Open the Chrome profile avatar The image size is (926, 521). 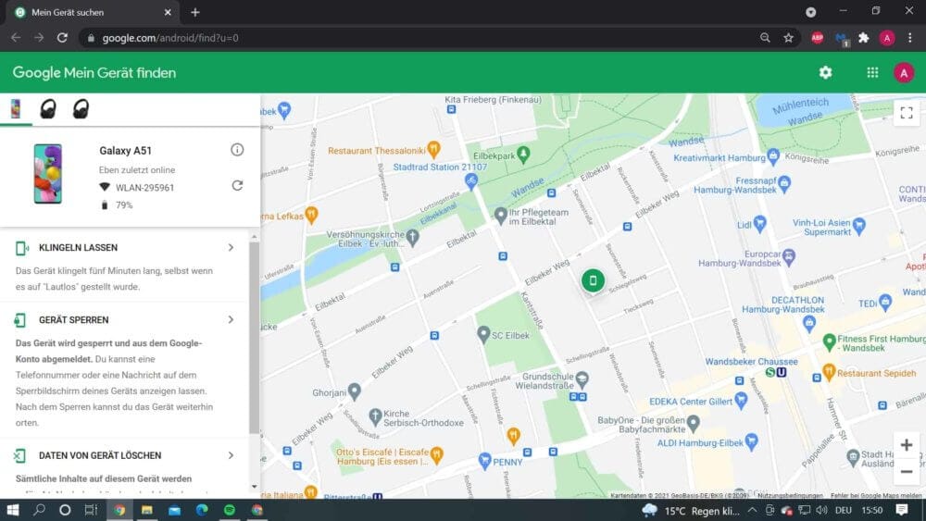(x=886, y=38)
